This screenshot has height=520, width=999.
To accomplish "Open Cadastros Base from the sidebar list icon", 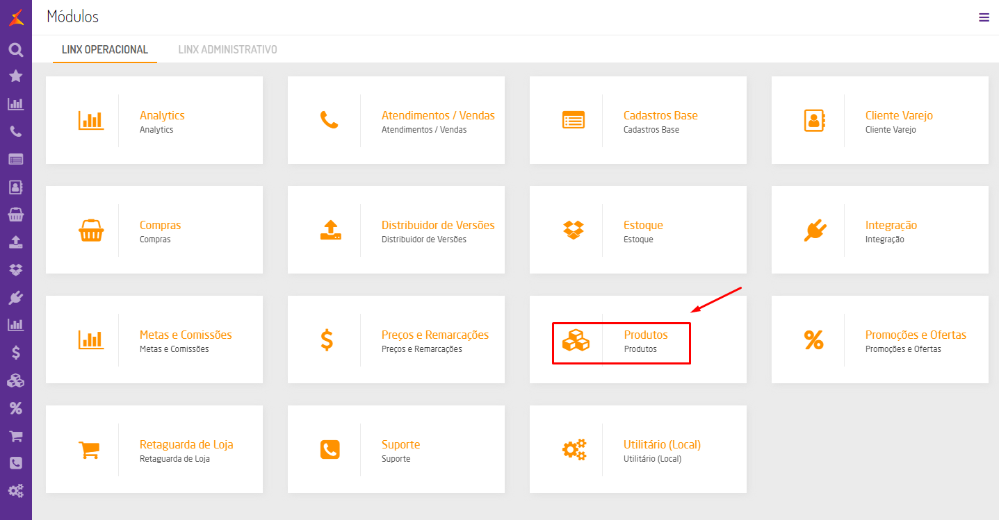I will [16, 159].
